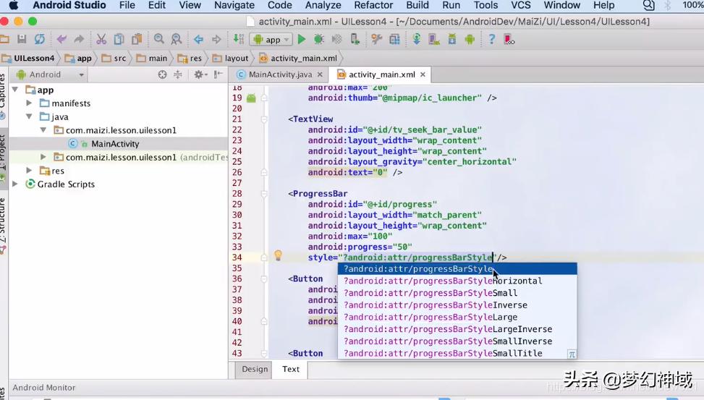Collapse the java folder

click(29, 116)
